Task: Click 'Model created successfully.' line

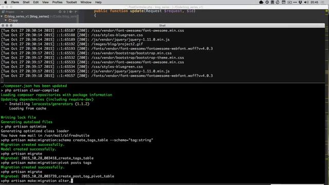Action: tap(29, 149)
